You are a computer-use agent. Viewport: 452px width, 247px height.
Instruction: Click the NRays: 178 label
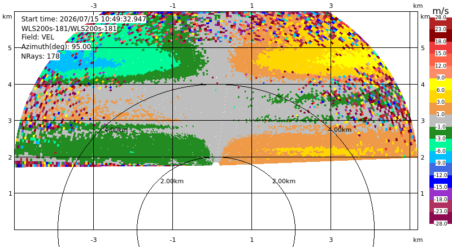tap(40, 56)
